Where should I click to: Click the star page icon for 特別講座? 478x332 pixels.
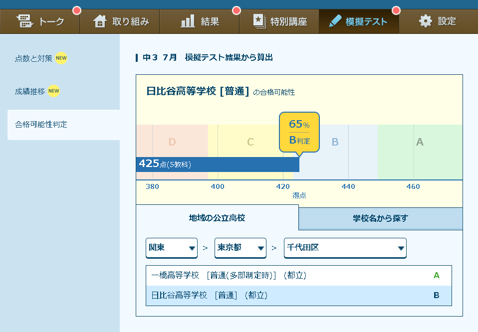[x=259, y=21]
